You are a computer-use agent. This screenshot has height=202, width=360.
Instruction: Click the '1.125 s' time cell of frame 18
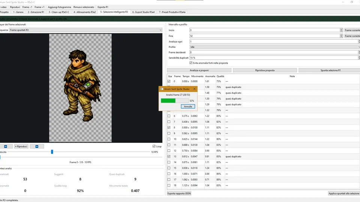click(x=186, y=185)
